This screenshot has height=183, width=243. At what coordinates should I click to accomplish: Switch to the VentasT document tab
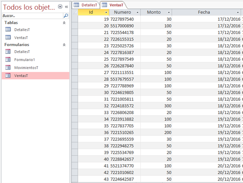click(x=113, y=4)
